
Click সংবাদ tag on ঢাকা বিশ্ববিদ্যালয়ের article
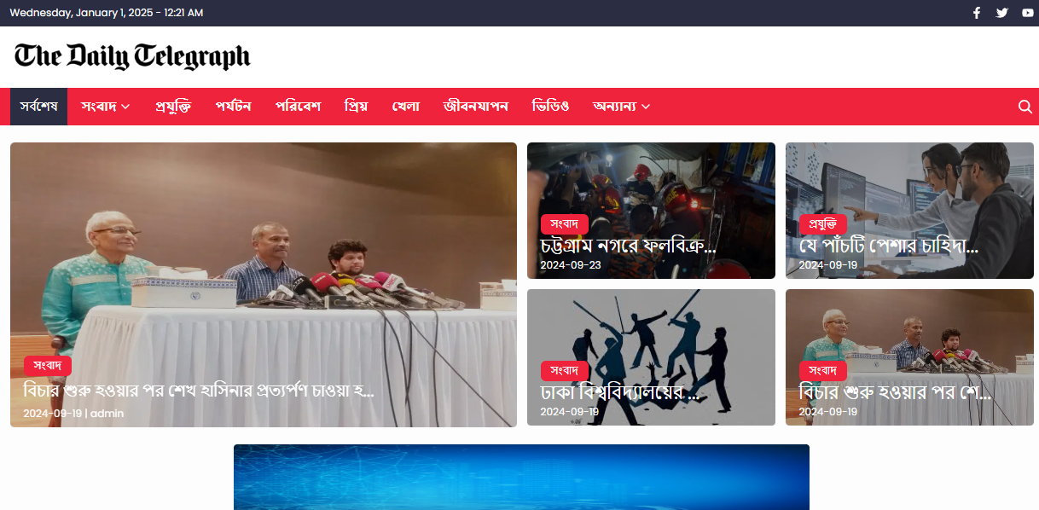coord(565,371)
